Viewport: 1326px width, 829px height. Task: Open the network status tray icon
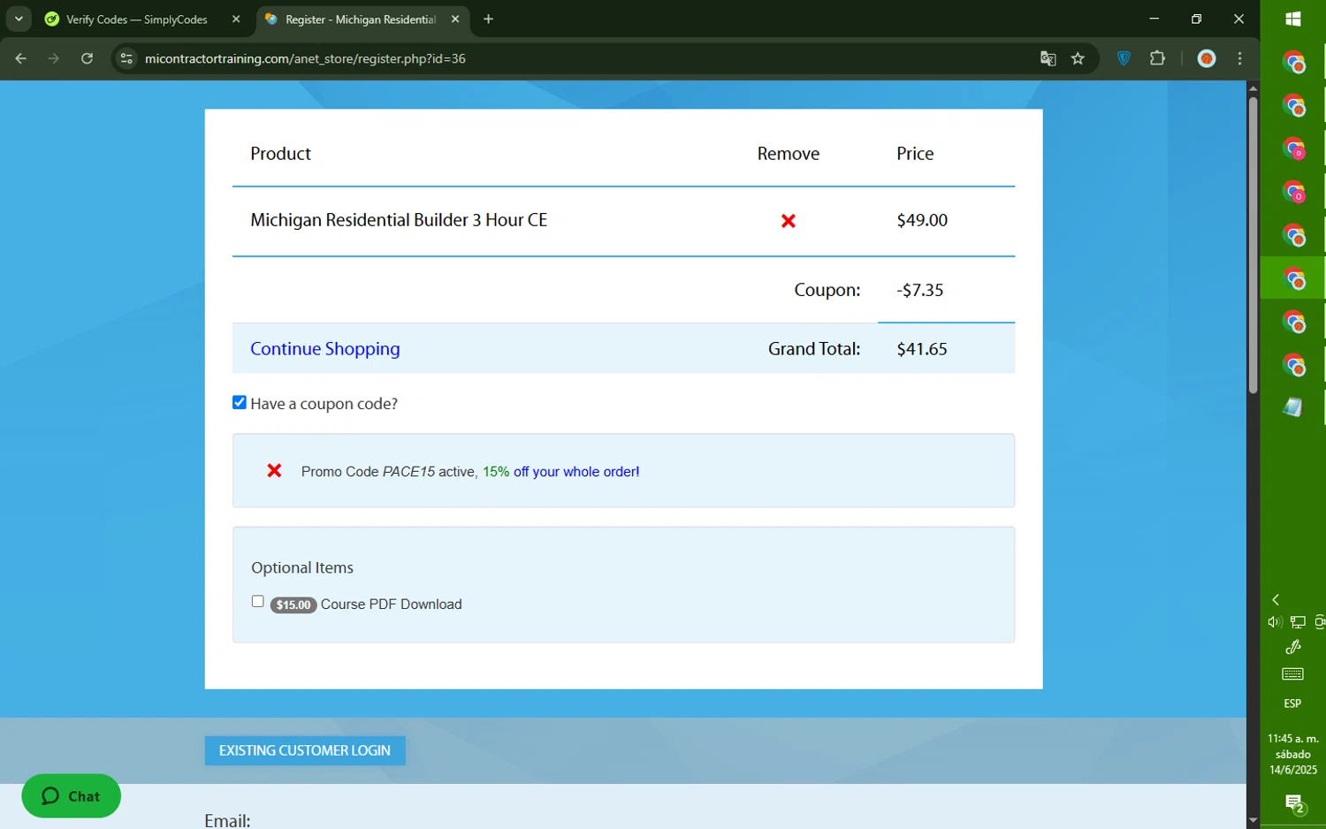[x=1297, y=622]
